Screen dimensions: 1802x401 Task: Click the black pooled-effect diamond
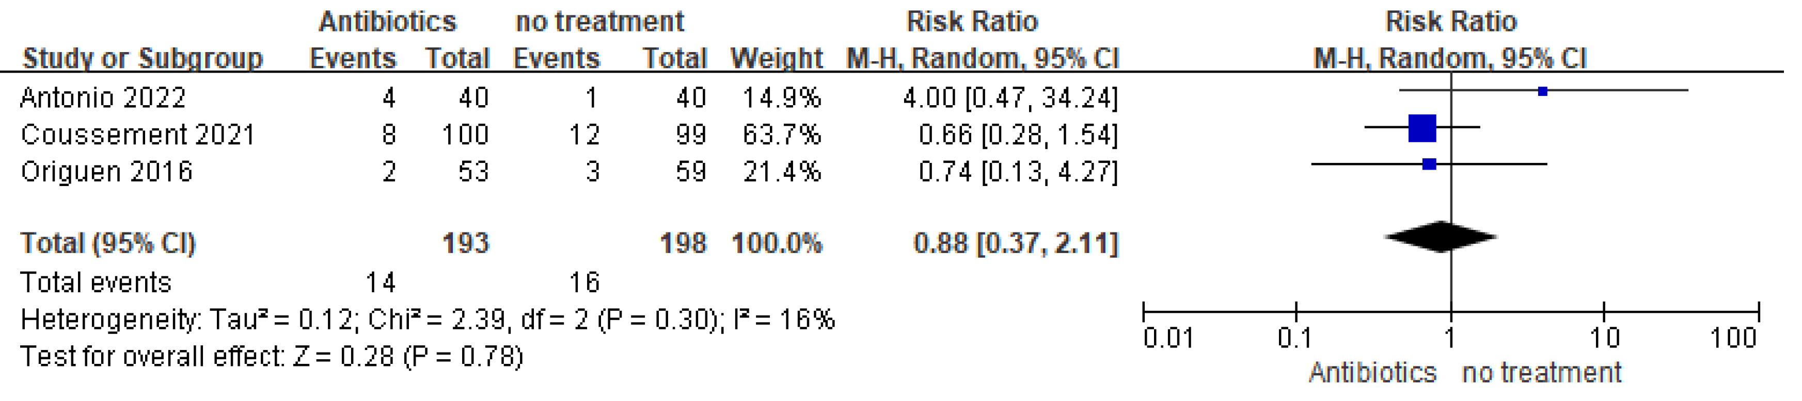click(1441, 237)
